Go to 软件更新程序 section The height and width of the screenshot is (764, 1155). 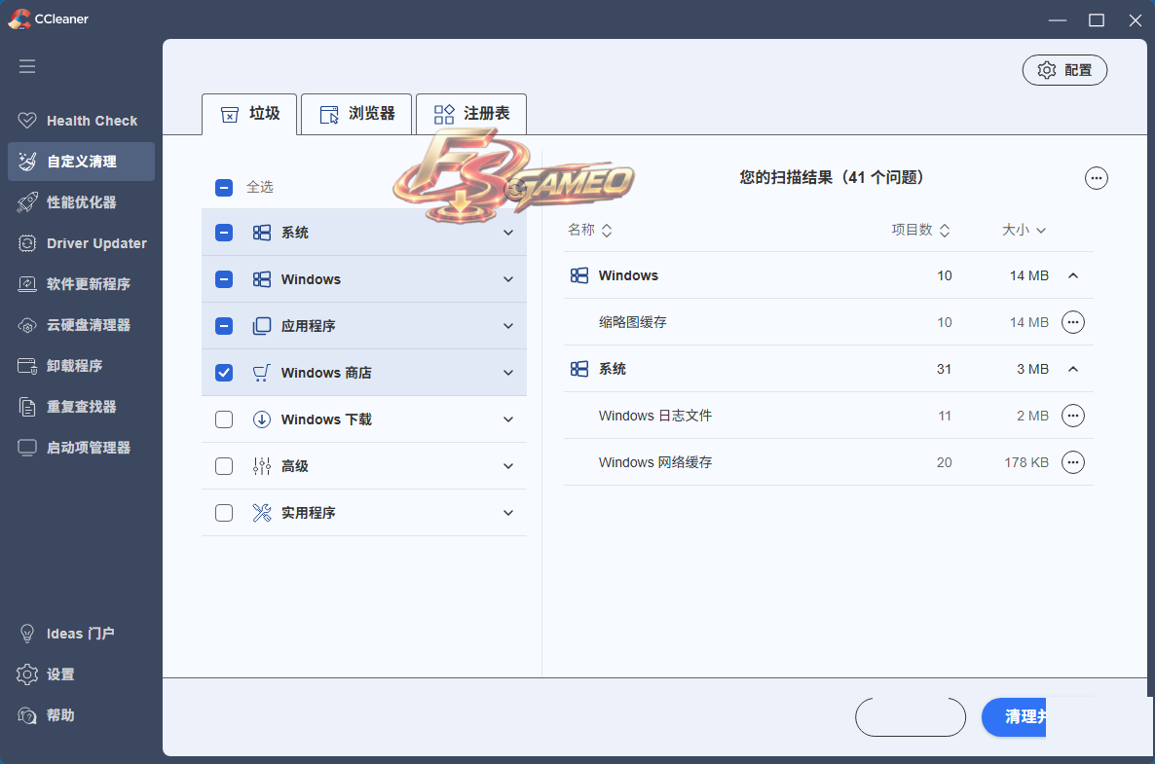point(81,284)
